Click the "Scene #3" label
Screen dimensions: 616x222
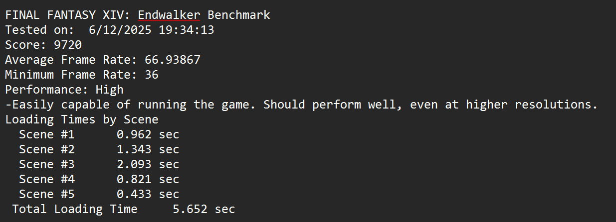point(47,164)
